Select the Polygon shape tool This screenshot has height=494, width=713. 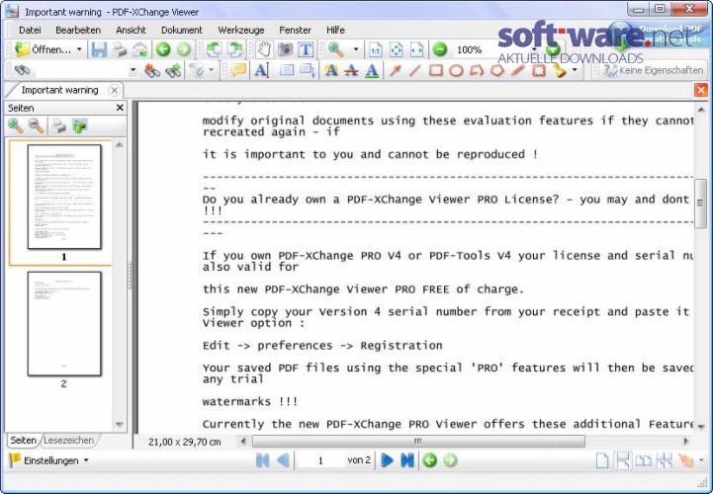[x=497, y=70]
